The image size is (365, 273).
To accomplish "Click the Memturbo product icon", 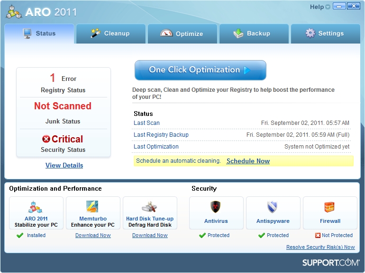I will click(x=92, y=207).
